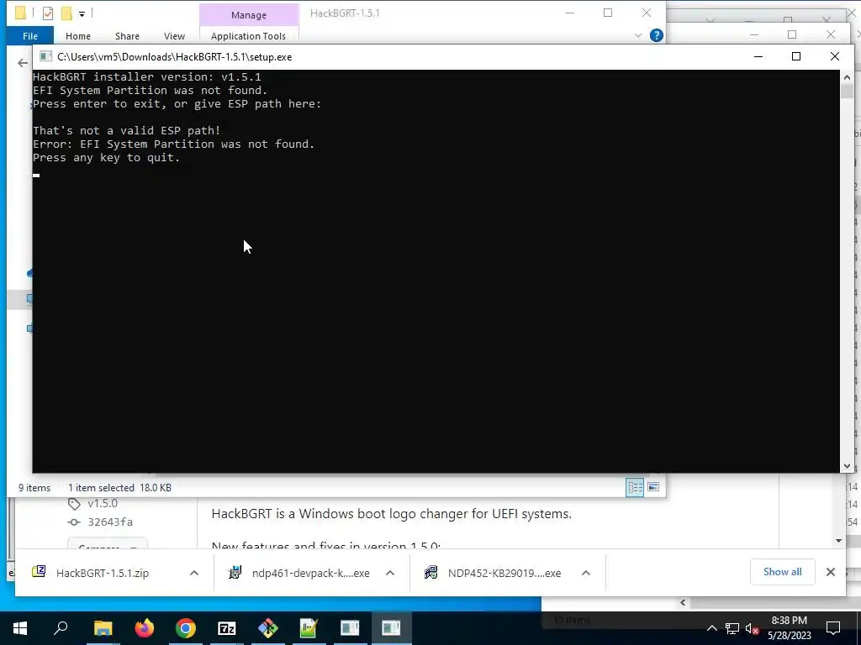Click the Manage contextual tab
Viewport: 861px width, 645px height.
(249, 15)
